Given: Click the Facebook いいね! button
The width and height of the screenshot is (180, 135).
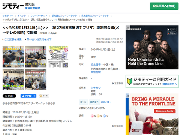Looking at the screenshot, I should point(28,96).
